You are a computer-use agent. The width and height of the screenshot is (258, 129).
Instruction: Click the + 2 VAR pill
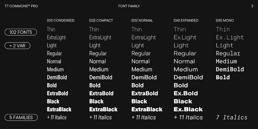17,46
